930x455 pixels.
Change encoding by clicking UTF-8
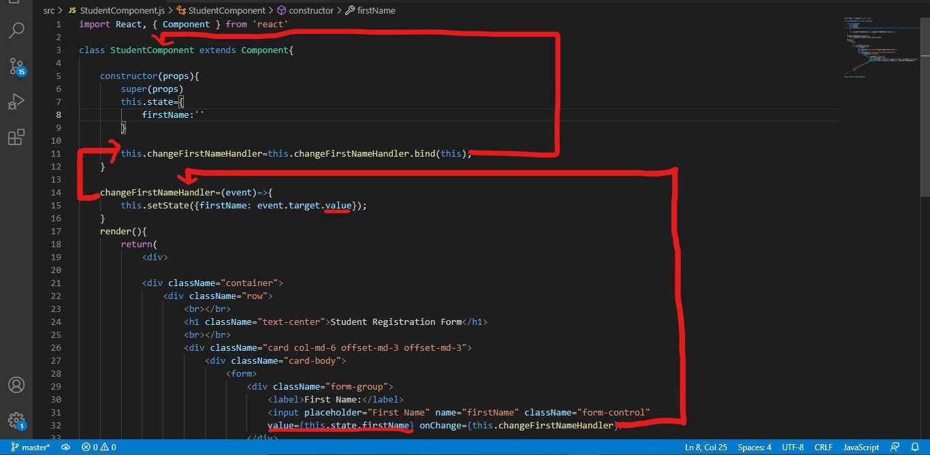click(792, 448)
